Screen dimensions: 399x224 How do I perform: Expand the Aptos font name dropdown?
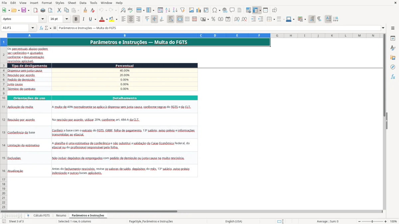point(43,19)
